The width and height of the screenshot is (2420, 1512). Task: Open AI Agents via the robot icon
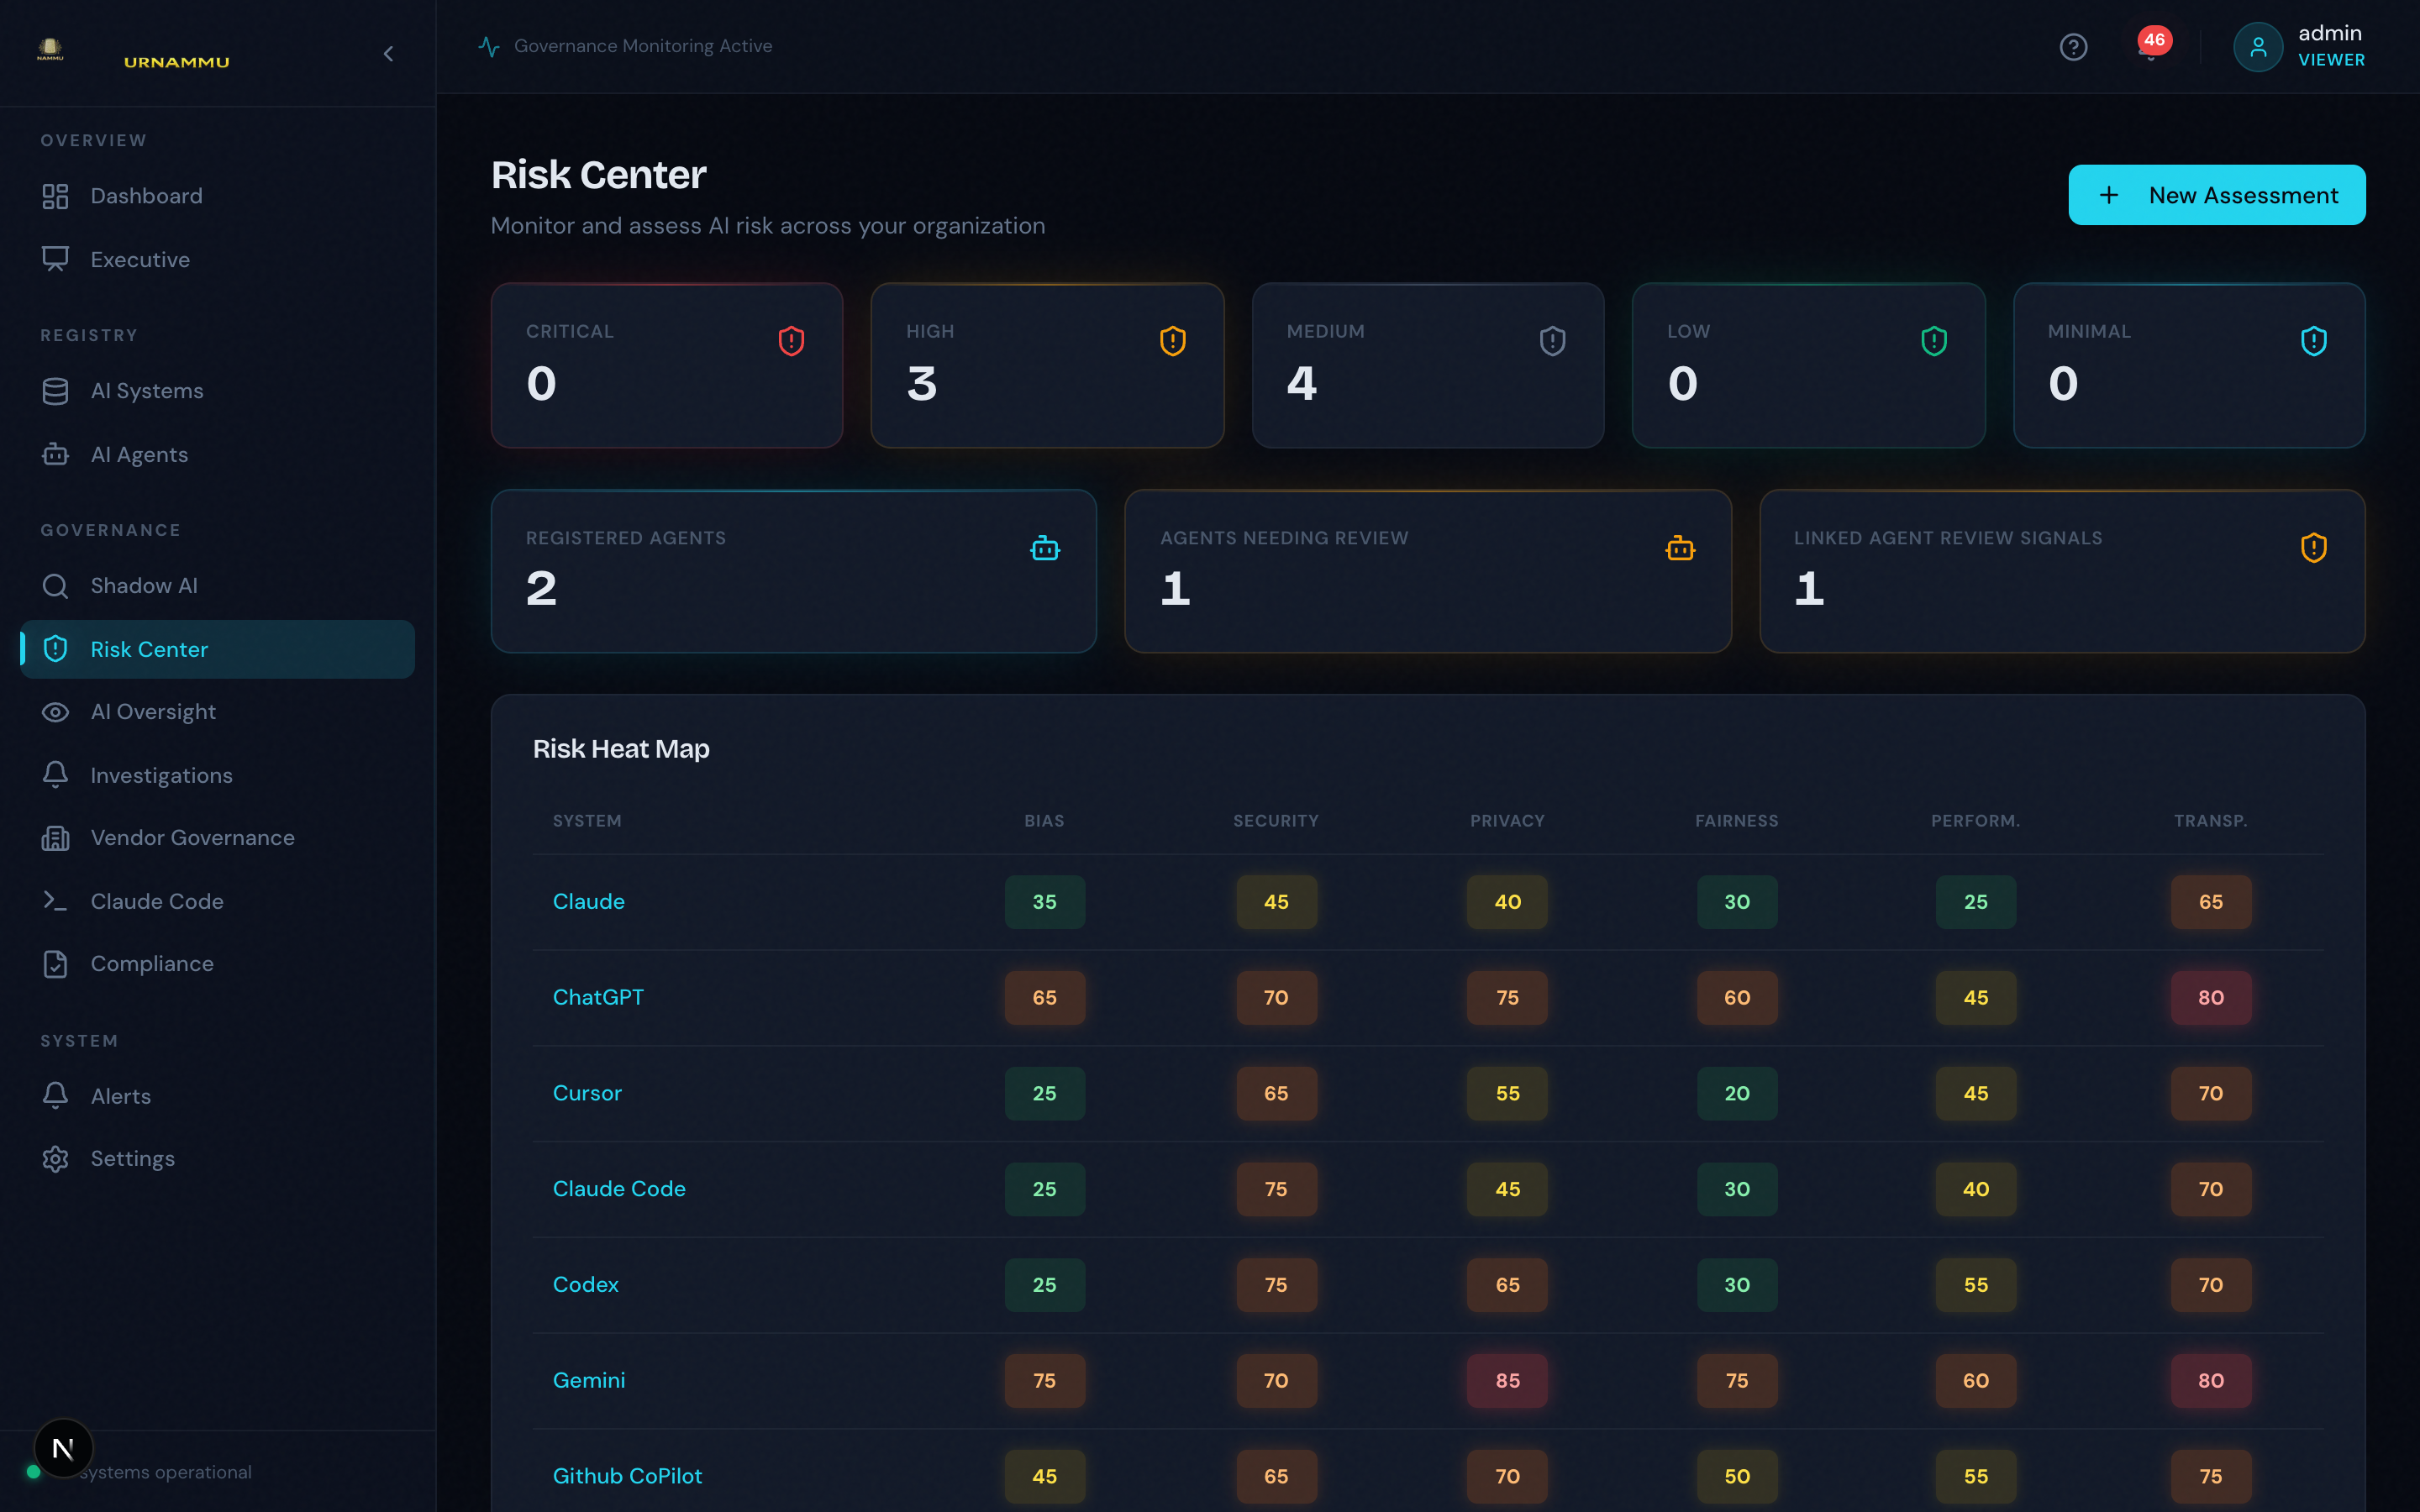pyautogui.click(x=55, y=454)
